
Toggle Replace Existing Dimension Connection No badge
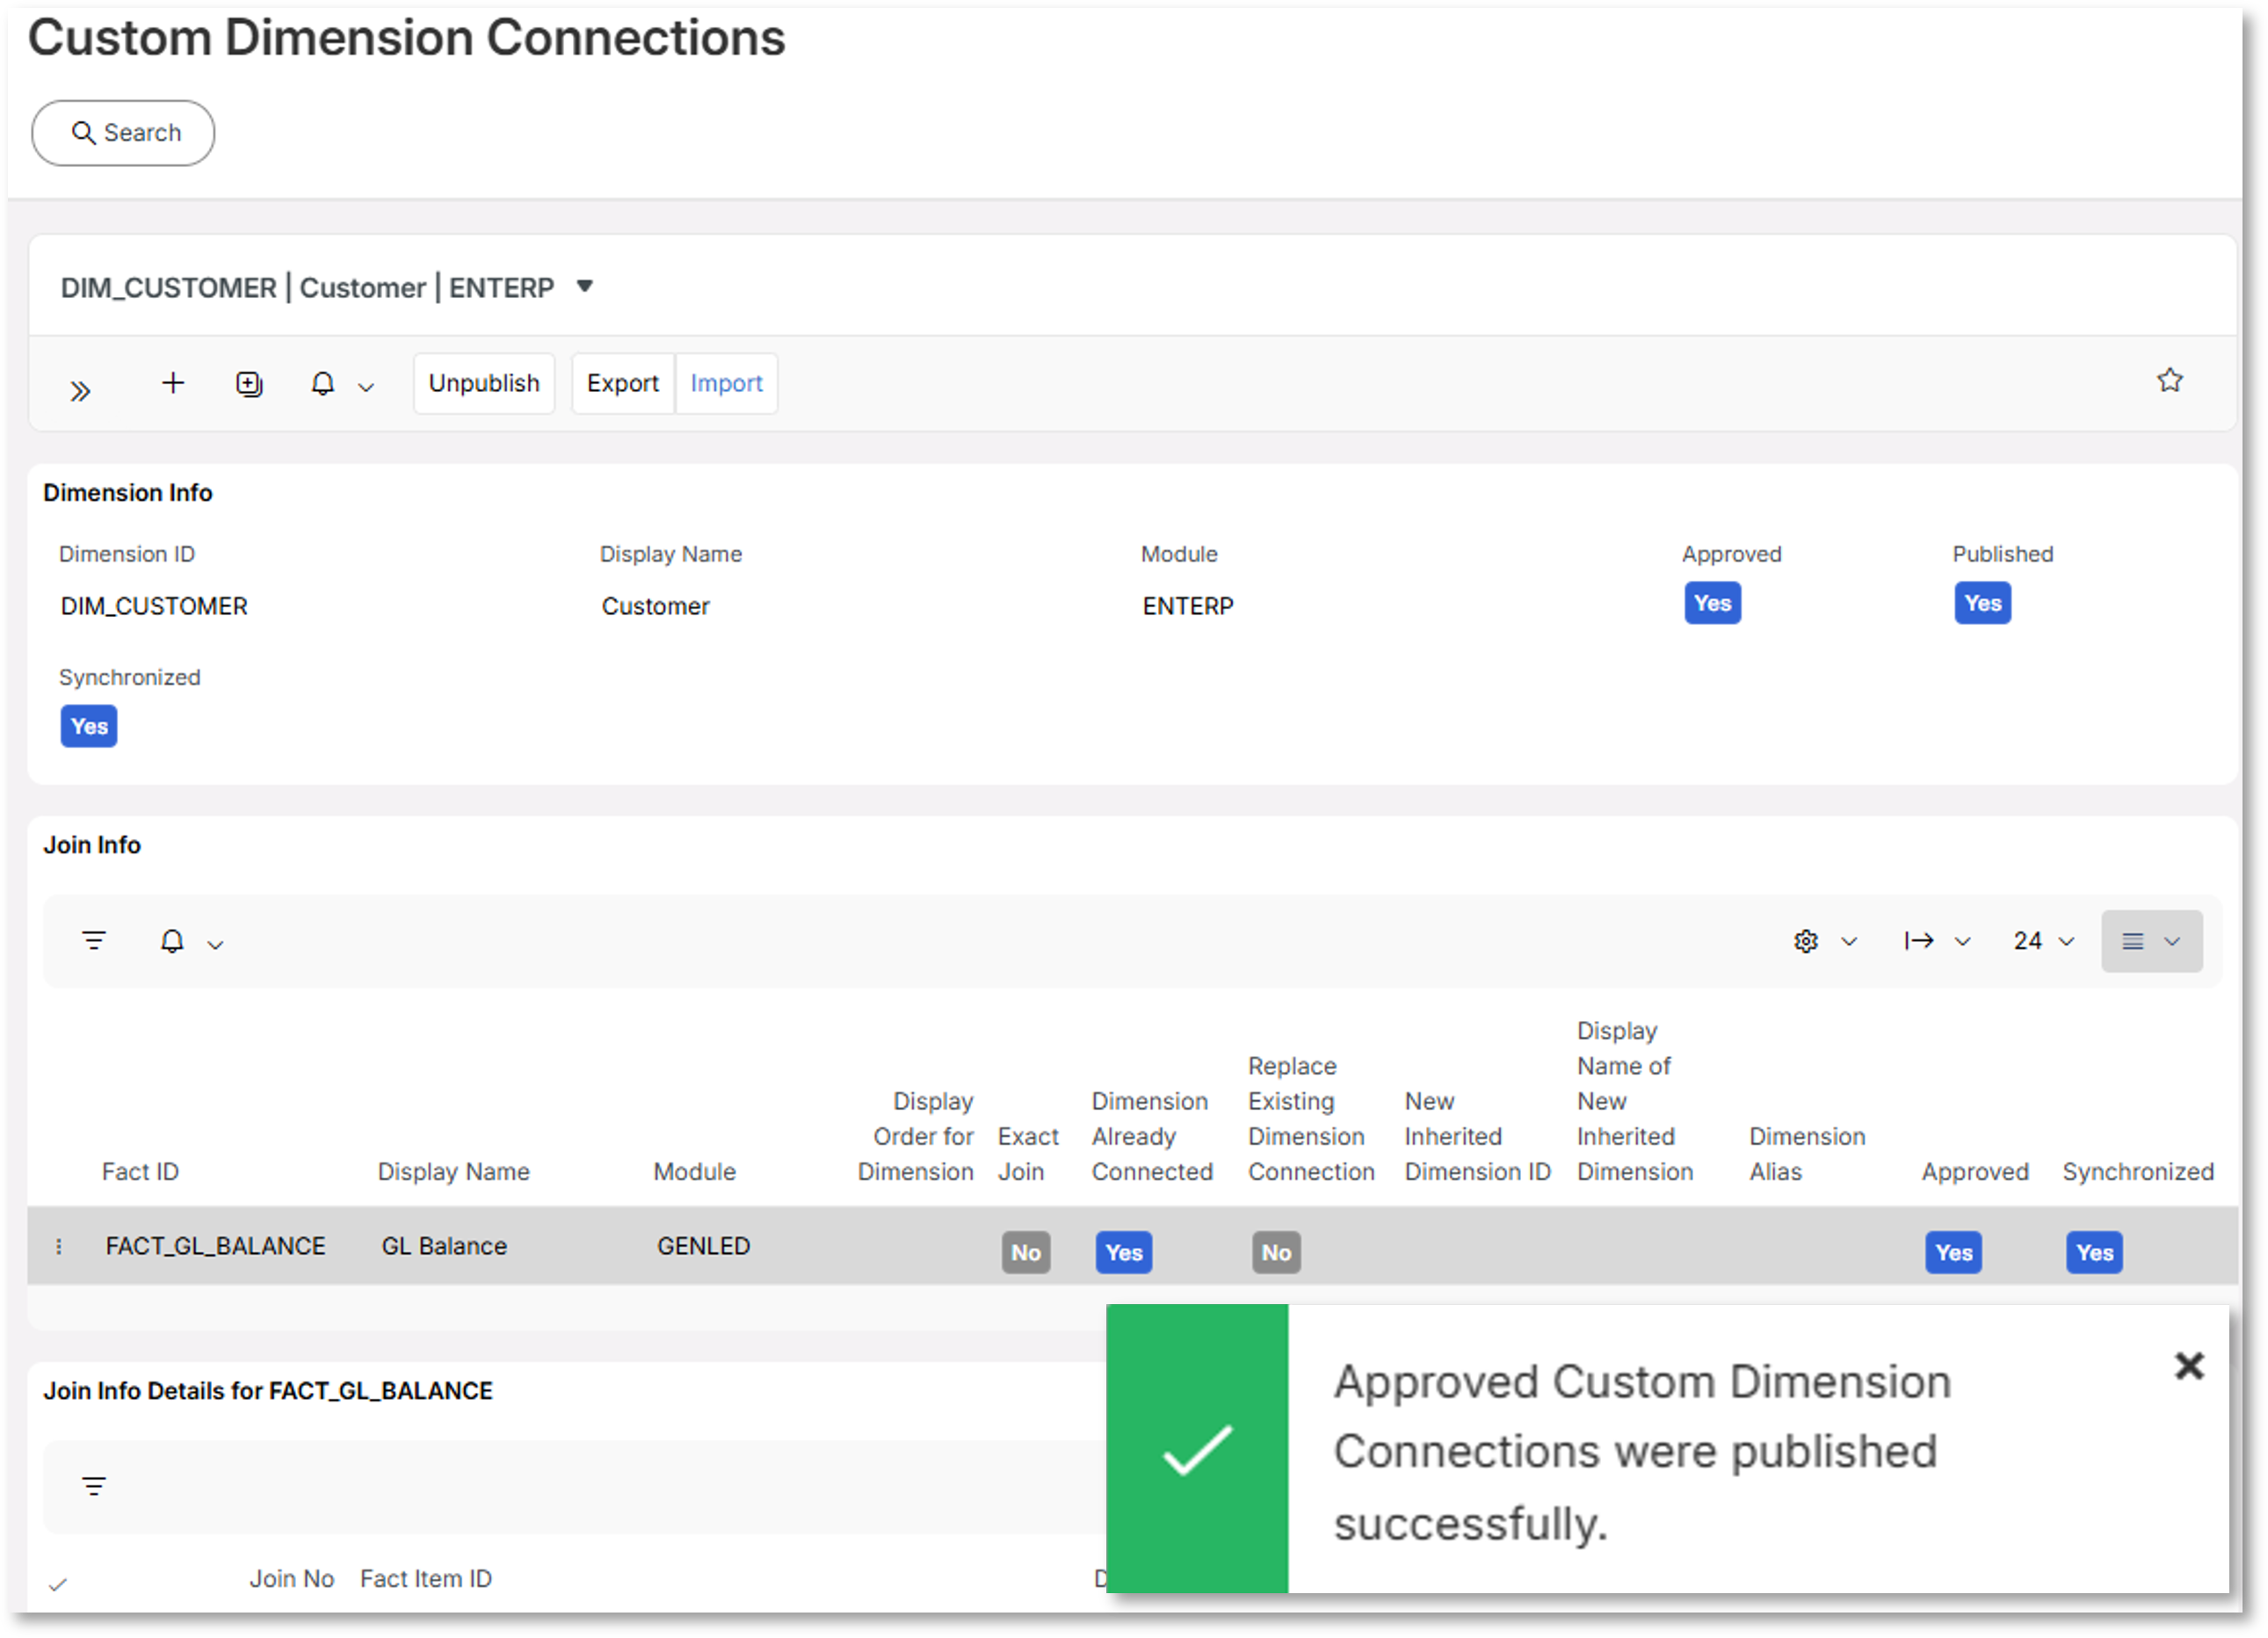pos(1275,1252)
